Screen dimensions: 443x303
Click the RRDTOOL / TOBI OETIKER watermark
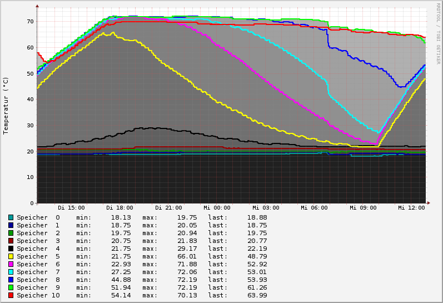tap(438, 33)
